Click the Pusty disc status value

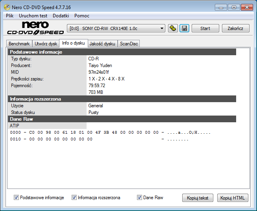[x=93, y=112]
